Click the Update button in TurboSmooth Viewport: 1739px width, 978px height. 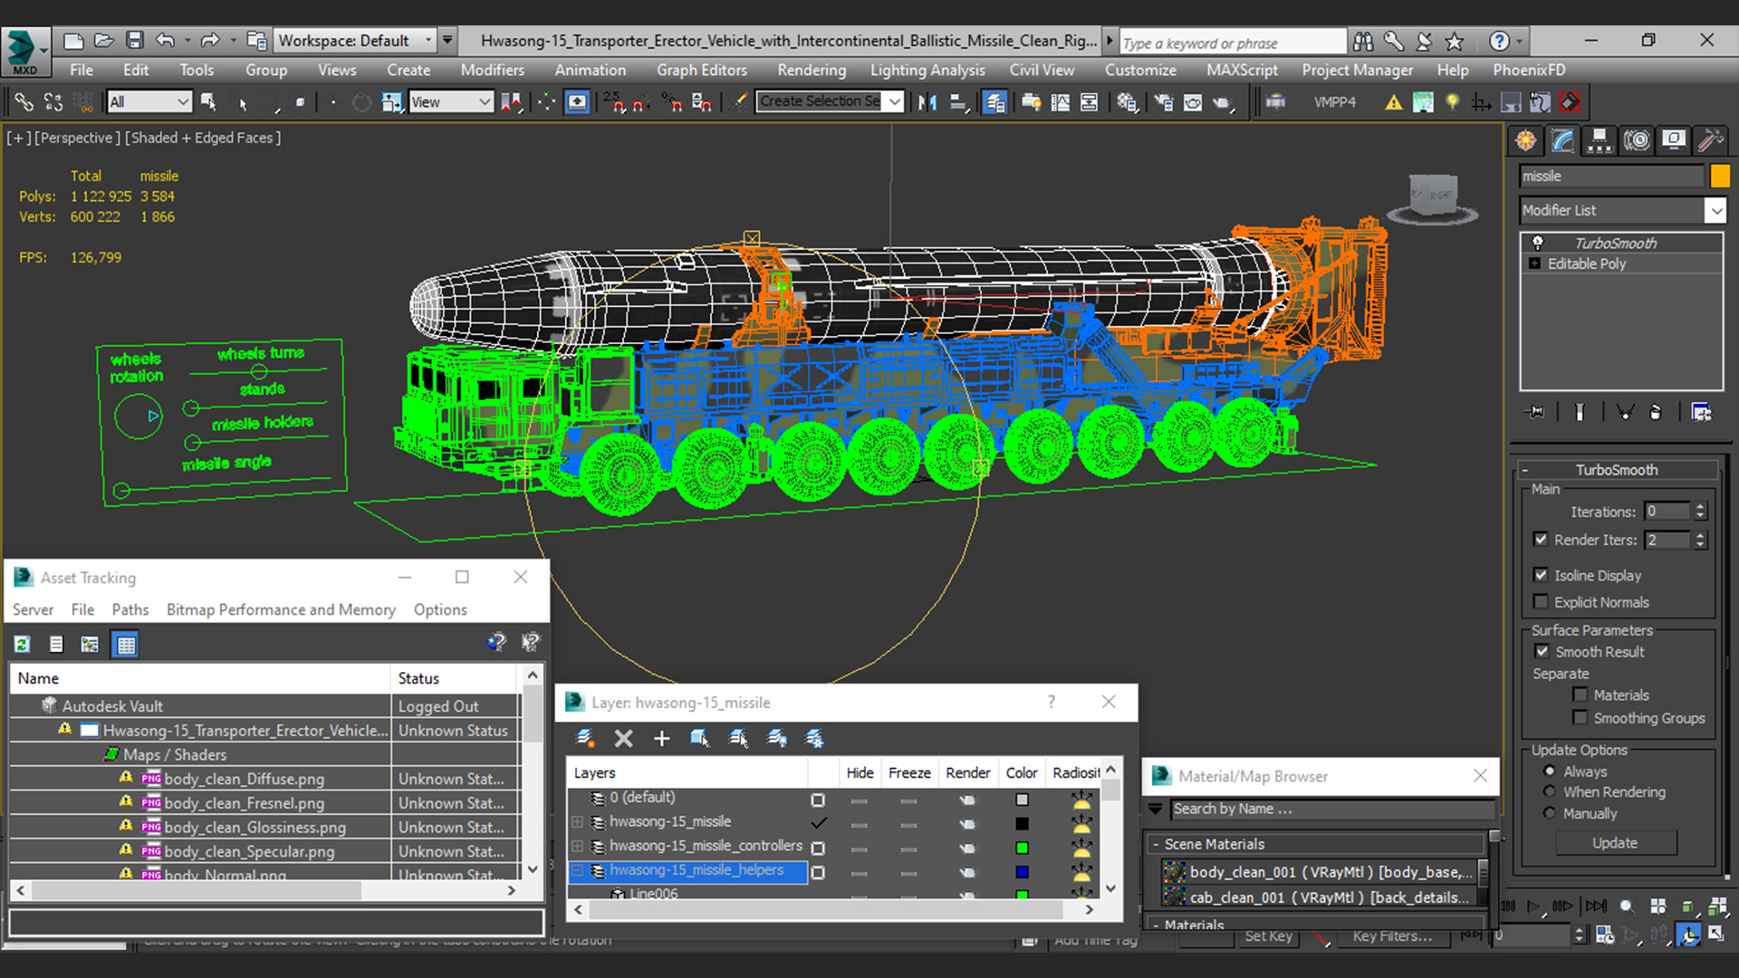pyautogui.click(x=1615, y=842)
